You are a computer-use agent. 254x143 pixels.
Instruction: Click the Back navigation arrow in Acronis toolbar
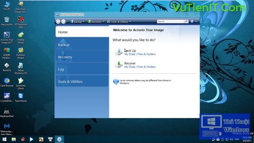pyautogui.click(x=58, y=21)
